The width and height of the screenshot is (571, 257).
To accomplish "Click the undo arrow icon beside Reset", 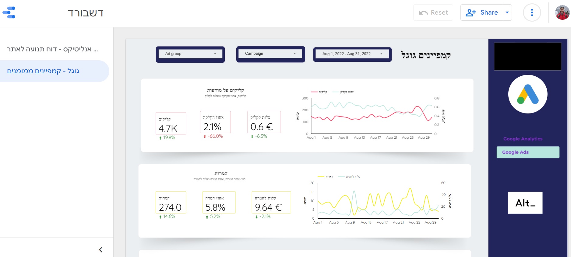I will 423,13.
